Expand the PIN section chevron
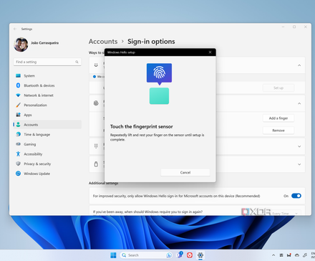This screenshot has height=261, width=315. 299,146
